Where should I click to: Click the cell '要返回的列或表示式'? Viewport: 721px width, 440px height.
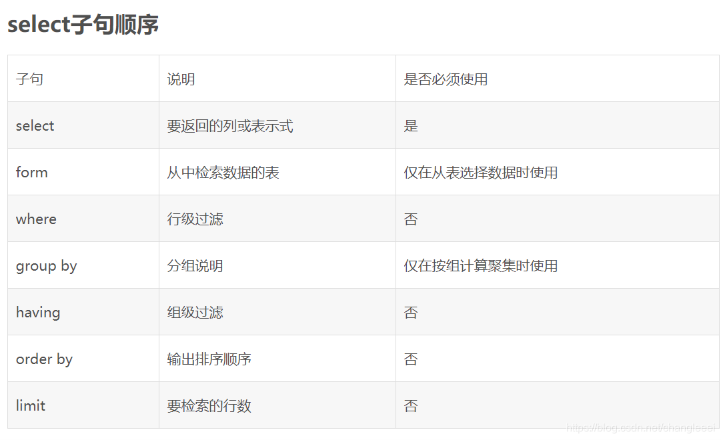click(x=277, y=125)
